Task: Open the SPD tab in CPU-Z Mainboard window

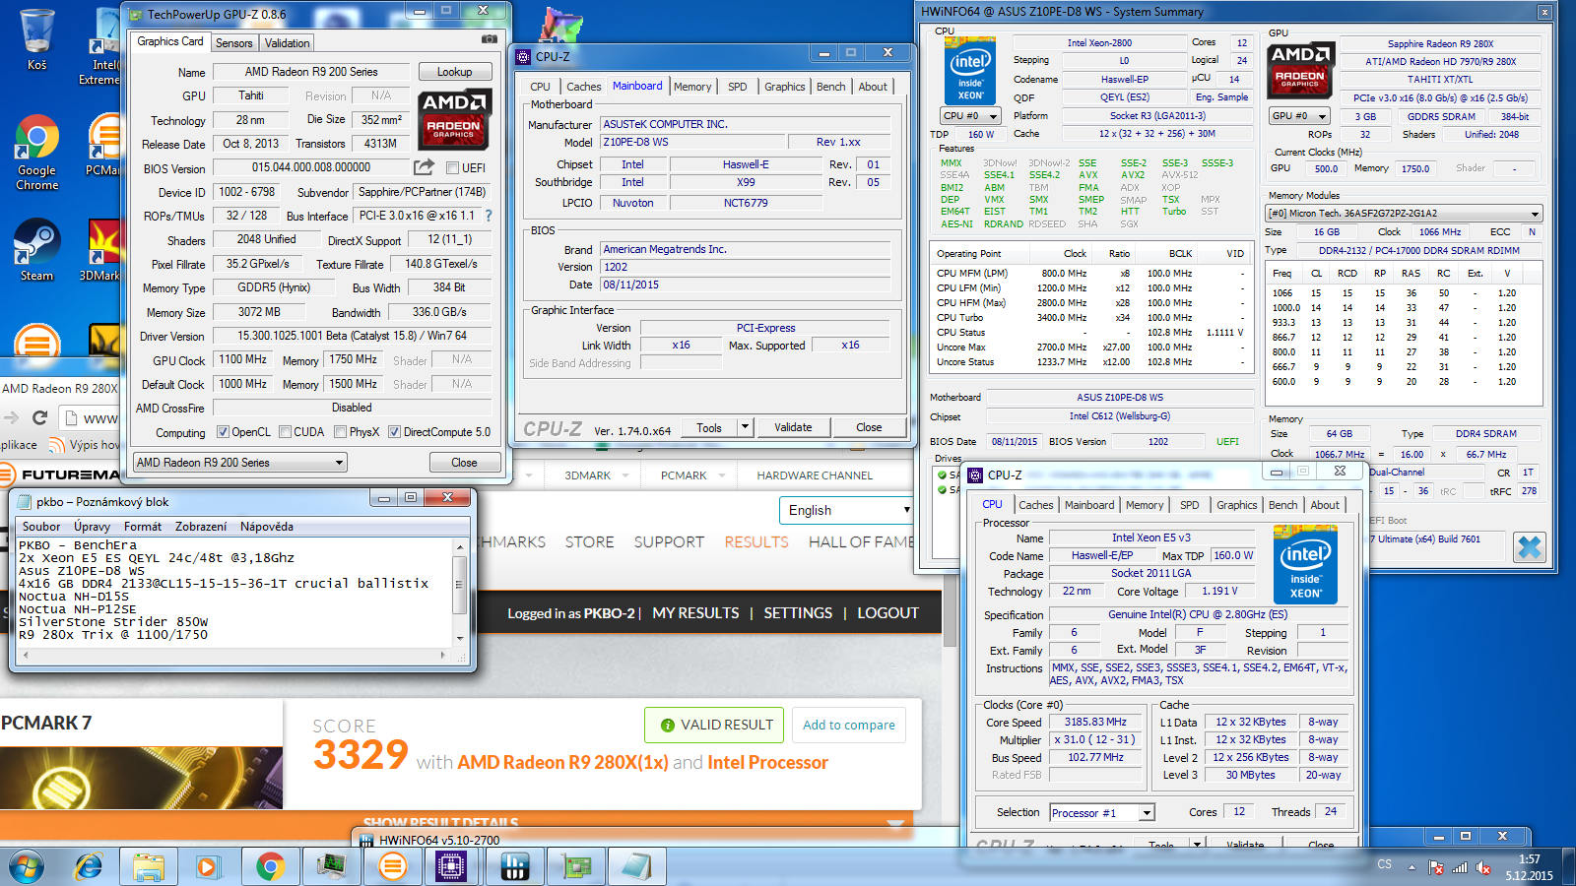Action: [738, 87]
